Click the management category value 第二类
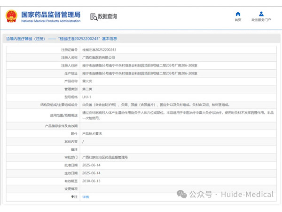The width and height of the screenshot is (282, 212). (87, 89)
